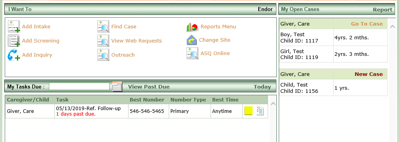The height and width of the screenshot is (142, 399).
Task: Click the Reports Menu chart icon
Action: 192,27
